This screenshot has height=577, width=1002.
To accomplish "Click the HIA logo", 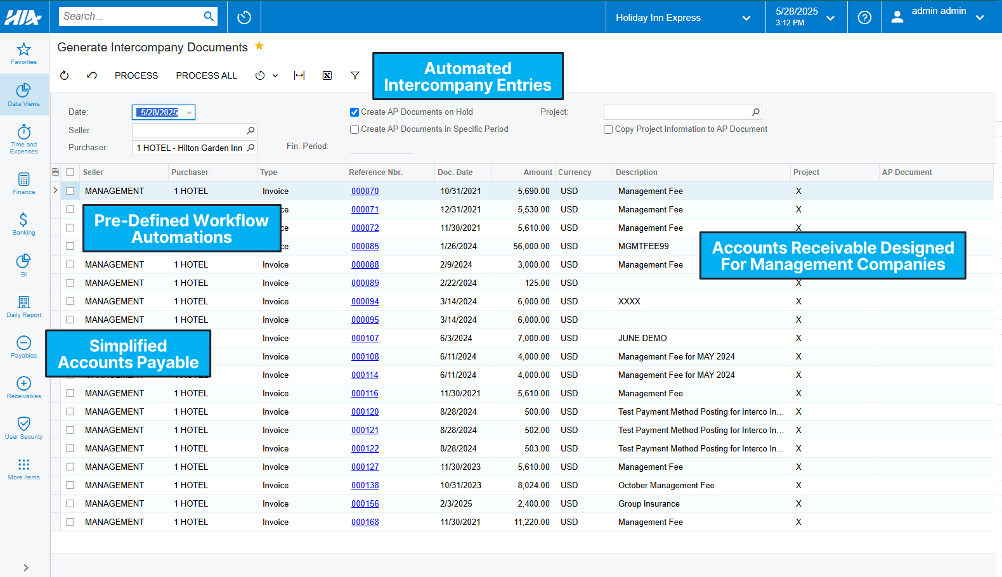I will tap(23, 18).
